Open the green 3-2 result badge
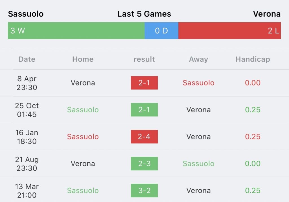The width and height of the screenshot is (289, 202). click(144, 190)
